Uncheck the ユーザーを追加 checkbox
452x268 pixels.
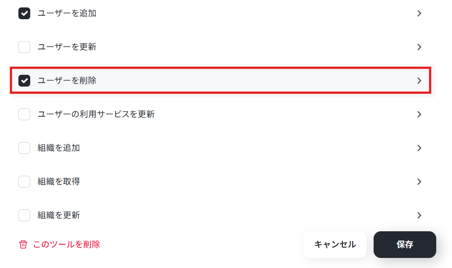[x=24, y=13]
